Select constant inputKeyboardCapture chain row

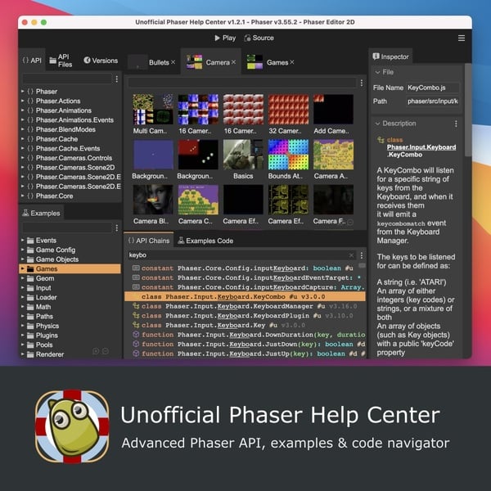pyautogui.click(x=245, y=287)
